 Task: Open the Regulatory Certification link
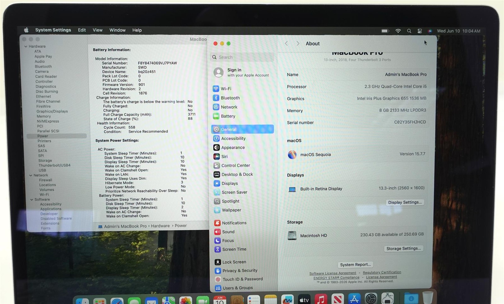(382, 272)
